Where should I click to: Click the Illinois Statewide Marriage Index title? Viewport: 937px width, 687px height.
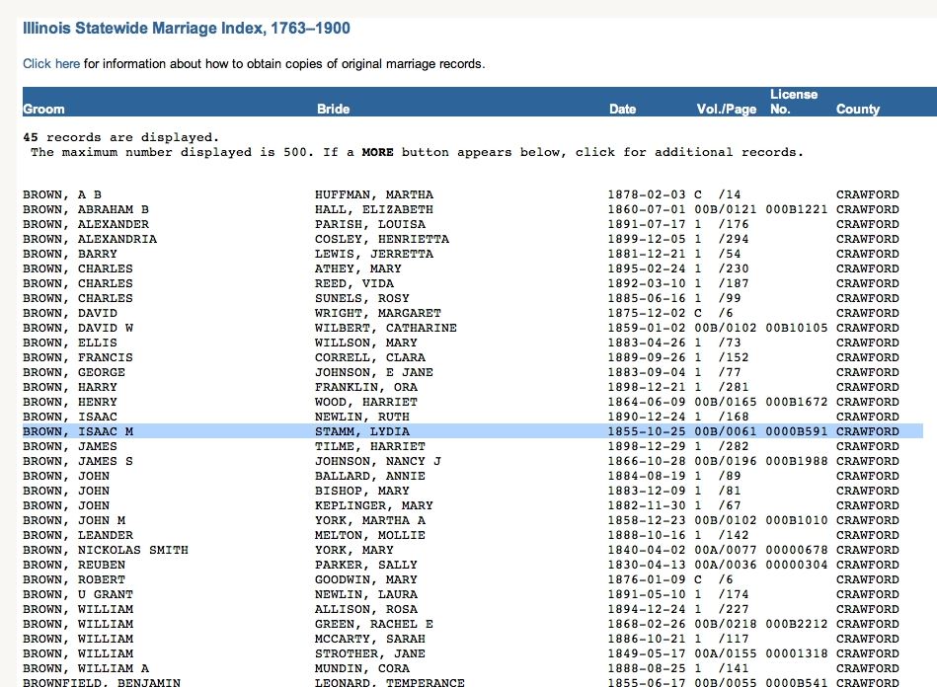point(187,29)
